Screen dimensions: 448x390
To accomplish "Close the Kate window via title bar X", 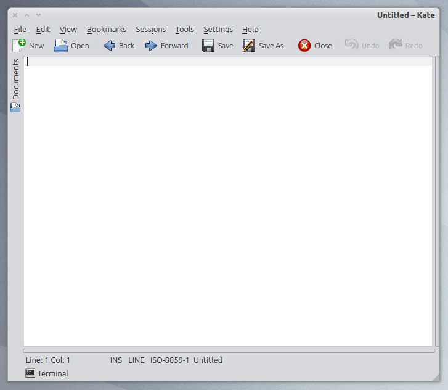I will click(15, 15).
